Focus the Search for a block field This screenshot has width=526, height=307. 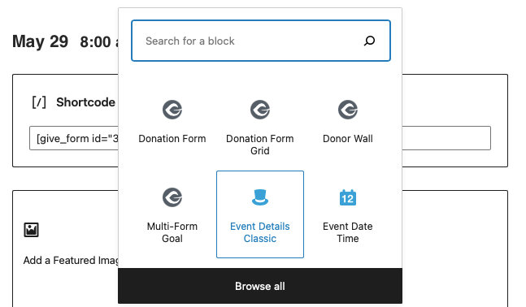pos(261,41)
